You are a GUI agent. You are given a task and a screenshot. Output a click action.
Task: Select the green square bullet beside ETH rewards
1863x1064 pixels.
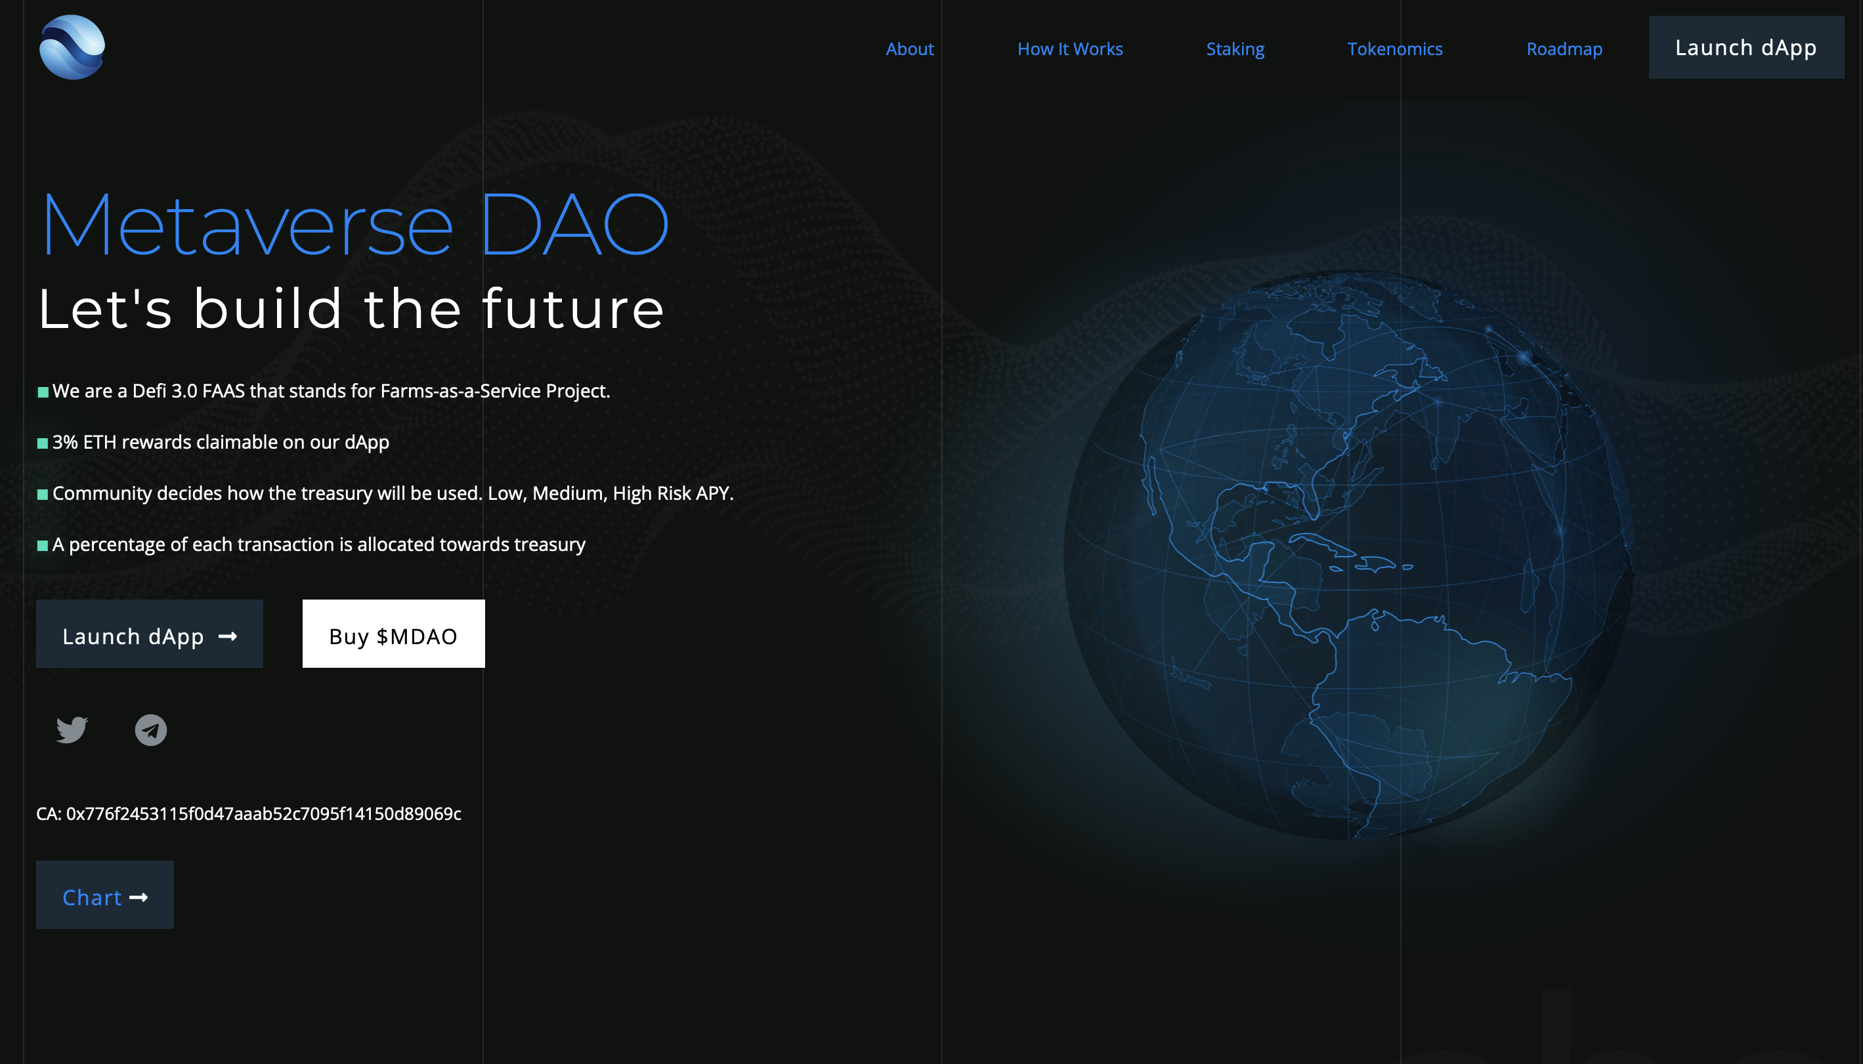click(43, 442)
